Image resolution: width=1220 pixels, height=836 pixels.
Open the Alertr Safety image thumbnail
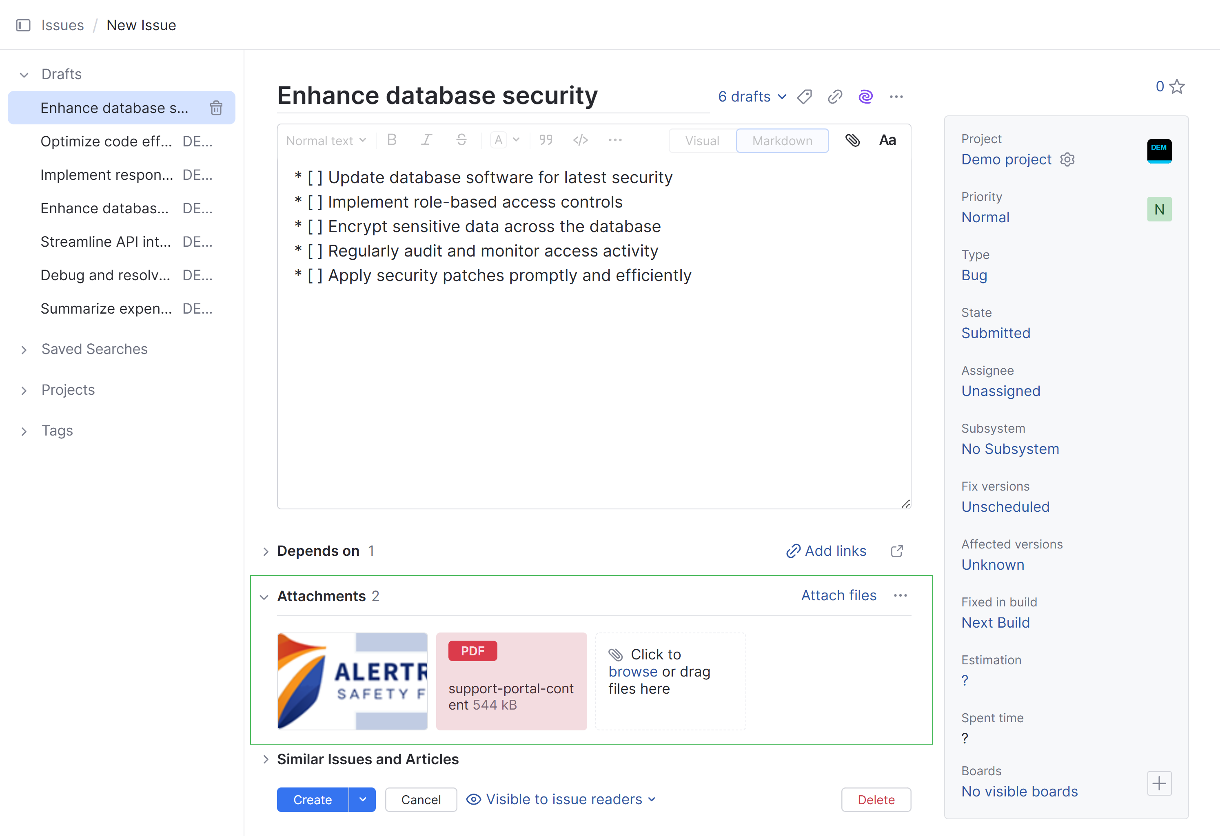352,681
